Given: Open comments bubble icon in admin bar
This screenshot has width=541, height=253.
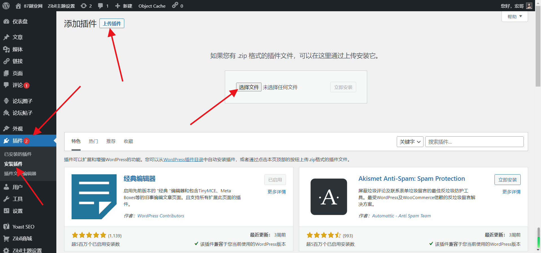Looking at the screenshot, I should (x=100, y=6).
